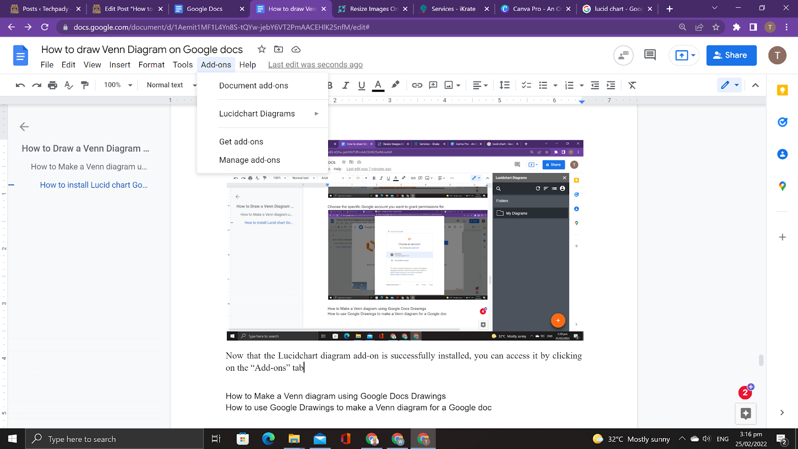Increase the paragraph indent
798x449 pixels.
[610, 85]
